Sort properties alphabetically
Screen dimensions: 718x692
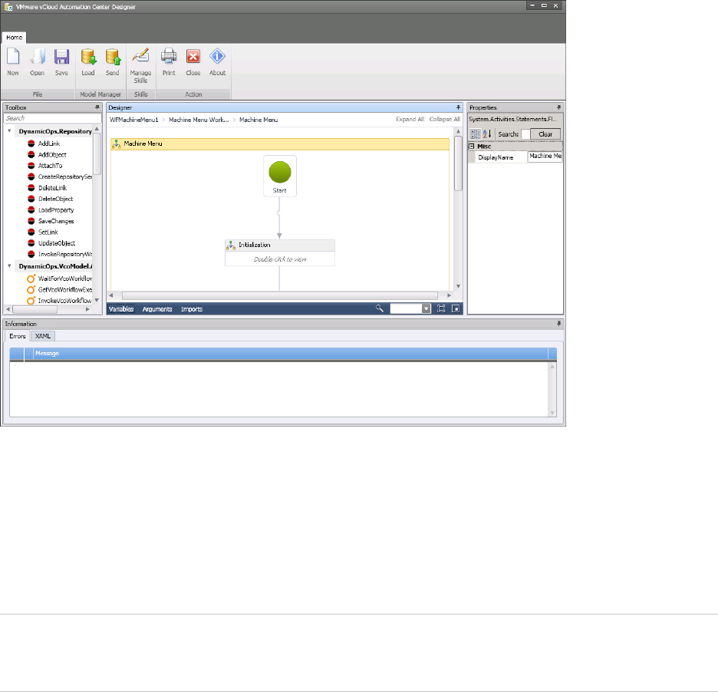coord(487,134)
